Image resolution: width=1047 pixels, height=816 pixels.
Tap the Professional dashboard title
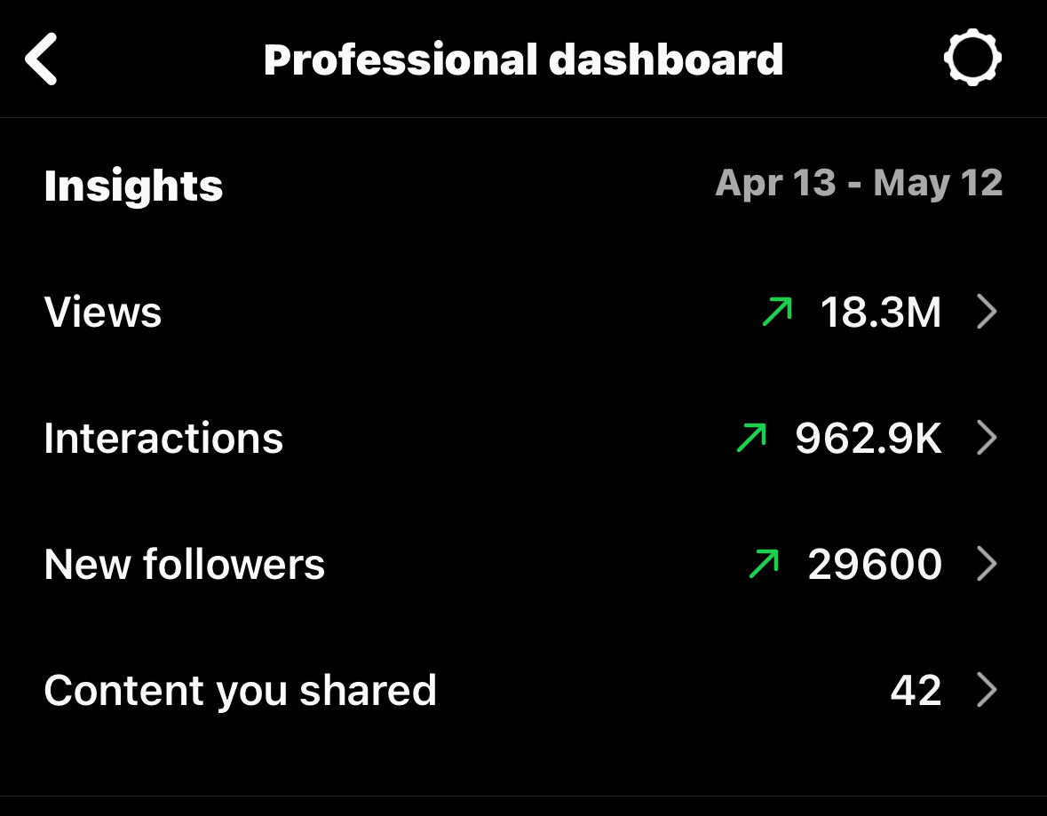click(x=524, y=60)
